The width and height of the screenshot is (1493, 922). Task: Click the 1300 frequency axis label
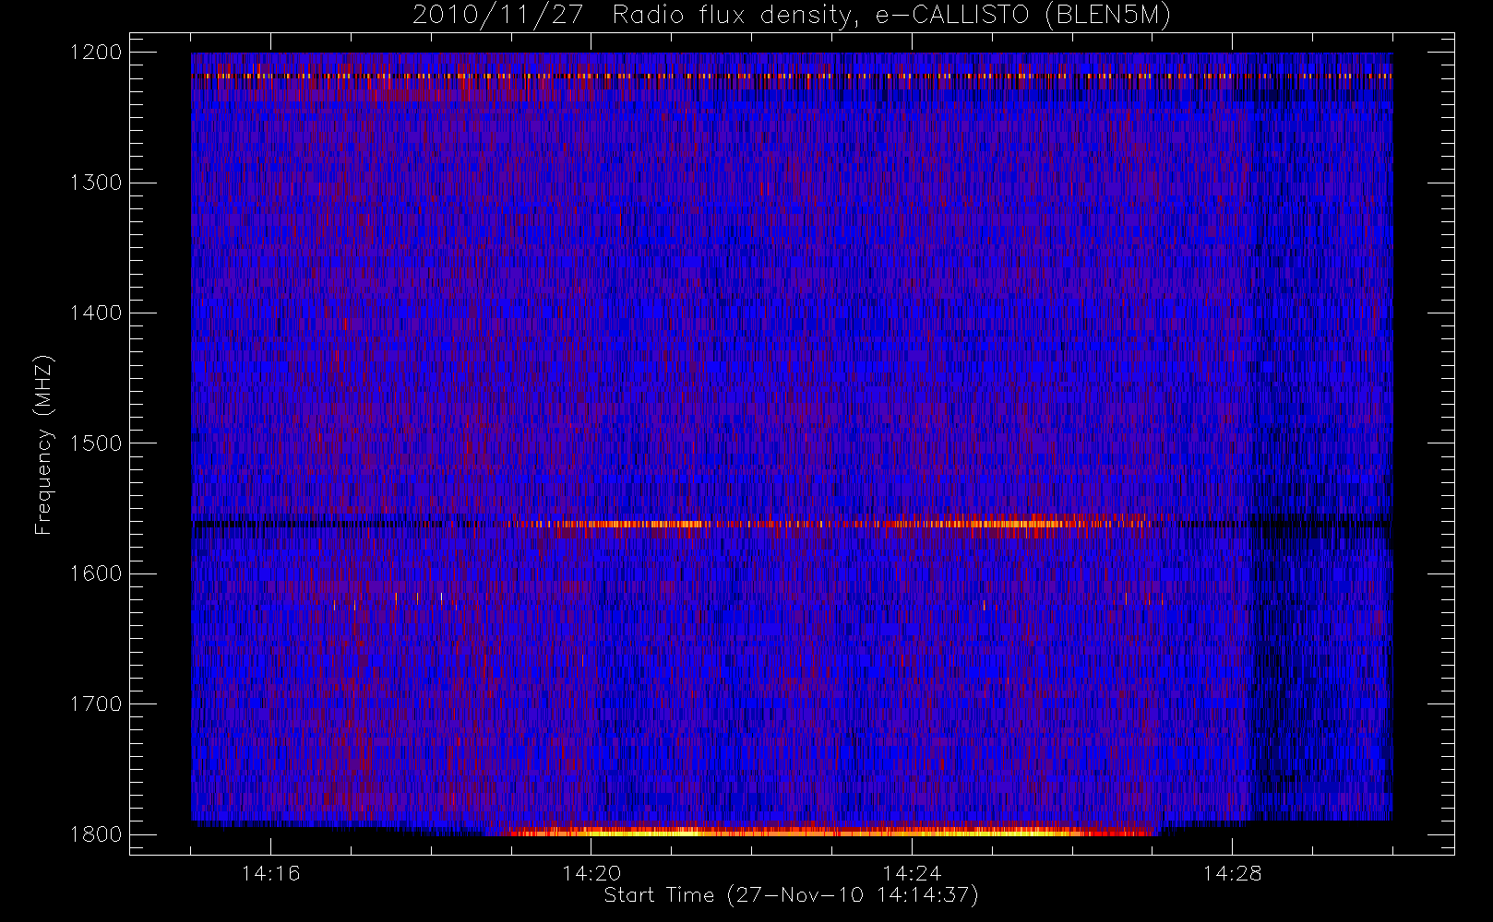96,183
